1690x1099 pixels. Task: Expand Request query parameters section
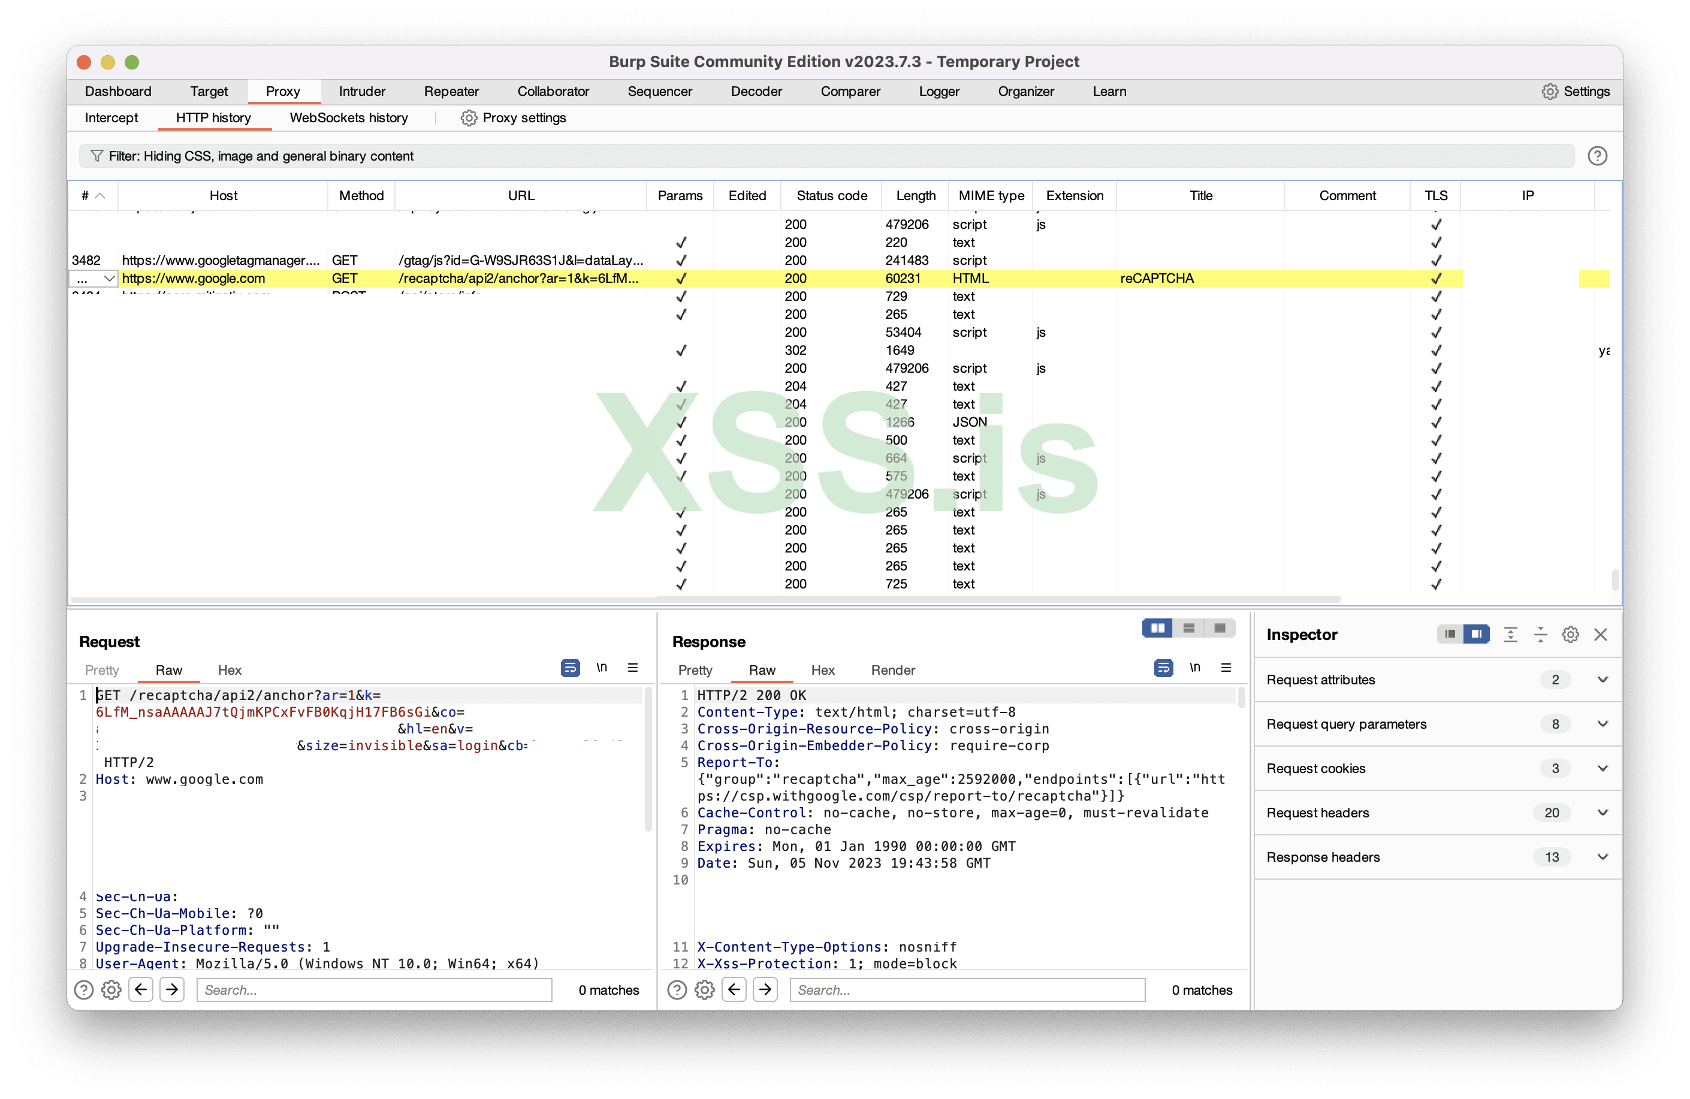coord(1602,724)
